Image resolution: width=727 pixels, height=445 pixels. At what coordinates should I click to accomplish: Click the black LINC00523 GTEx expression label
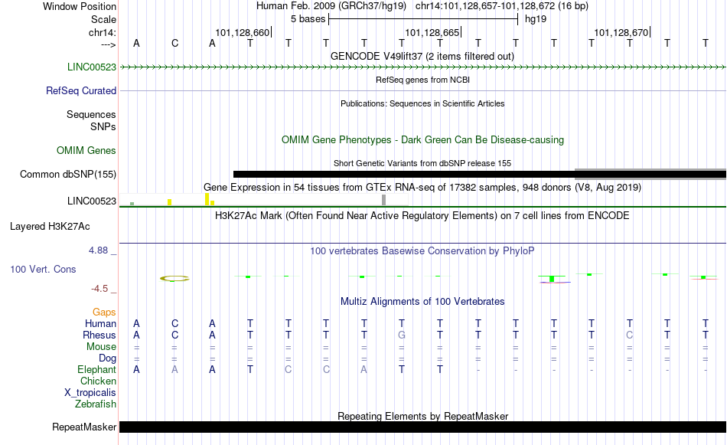click(x=92, y=201)
